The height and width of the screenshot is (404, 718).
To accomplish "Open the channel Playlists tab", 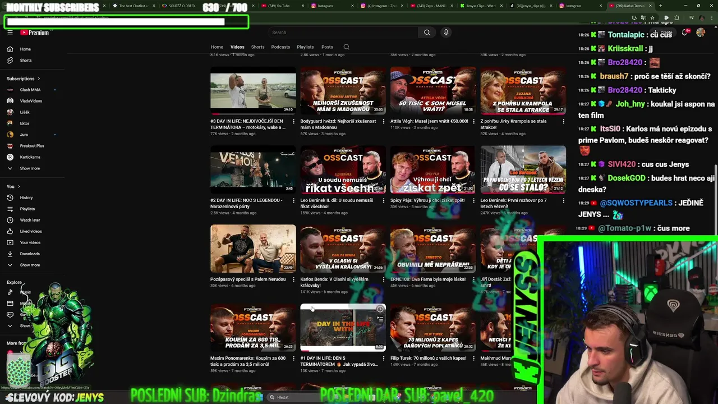I will pyautogui.click(x=305, y=47).
